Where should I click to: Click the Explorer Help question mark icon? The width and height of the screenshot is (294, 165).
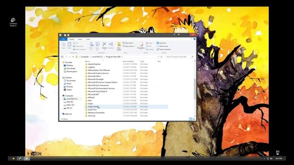194,39
